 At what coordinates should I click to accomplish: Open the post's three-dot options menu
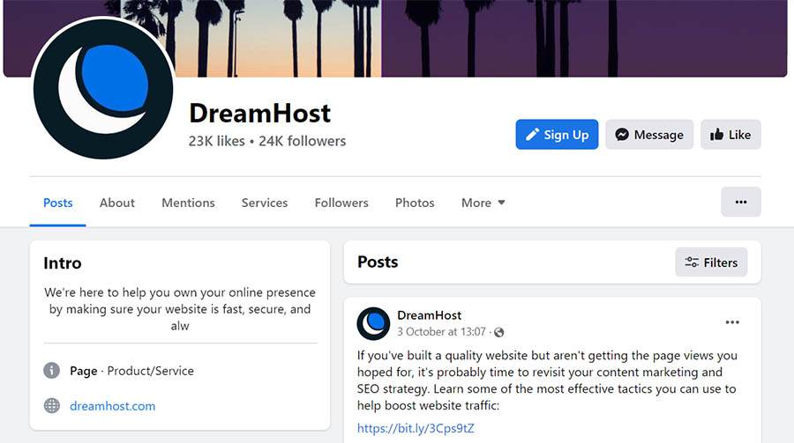(x=732, y=322)
